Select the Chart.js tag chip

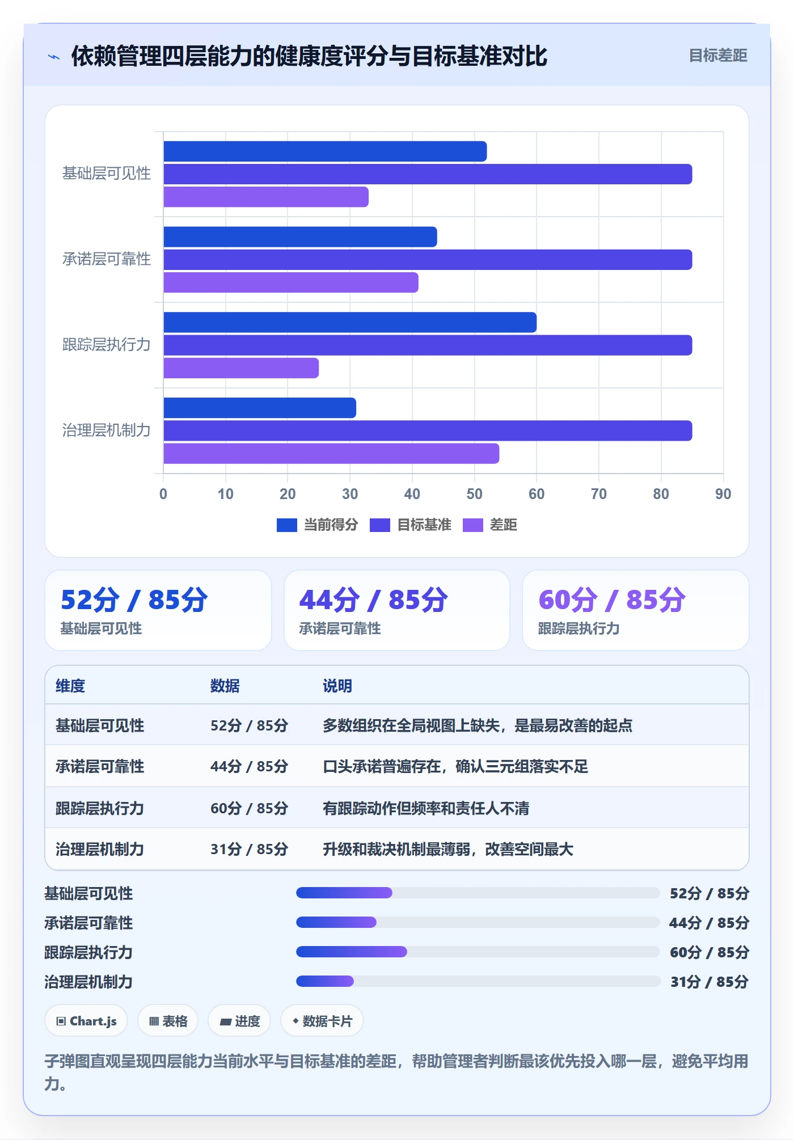coord(86,1021)
